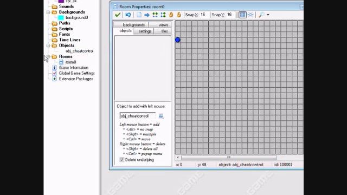Open the tiles tab
The height and width of the screenshot is (195, 347).
(x=163, y=31)
